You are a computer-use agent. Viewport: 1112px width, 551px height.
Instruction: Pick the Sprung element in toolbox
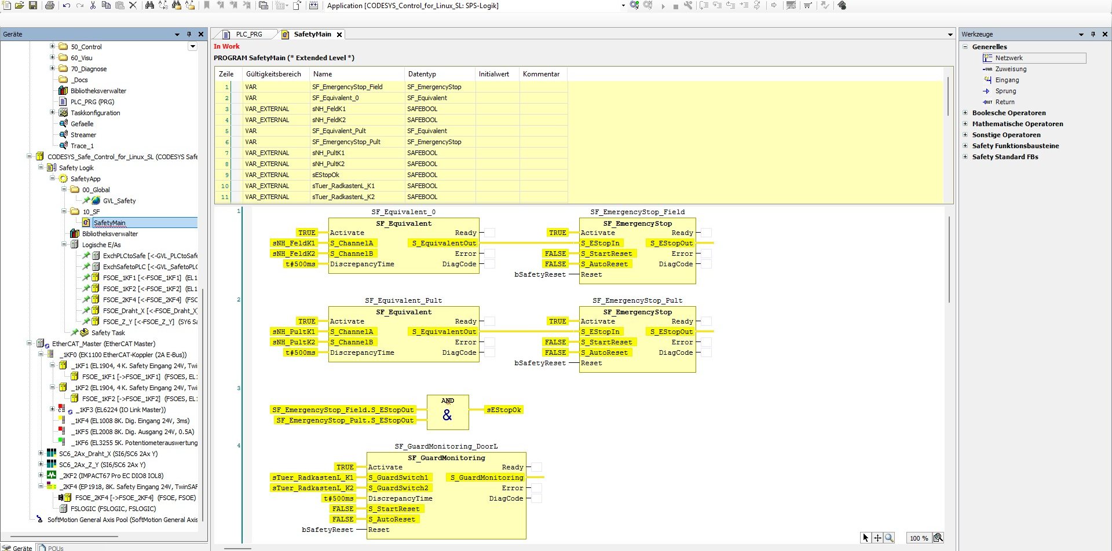1005,91
